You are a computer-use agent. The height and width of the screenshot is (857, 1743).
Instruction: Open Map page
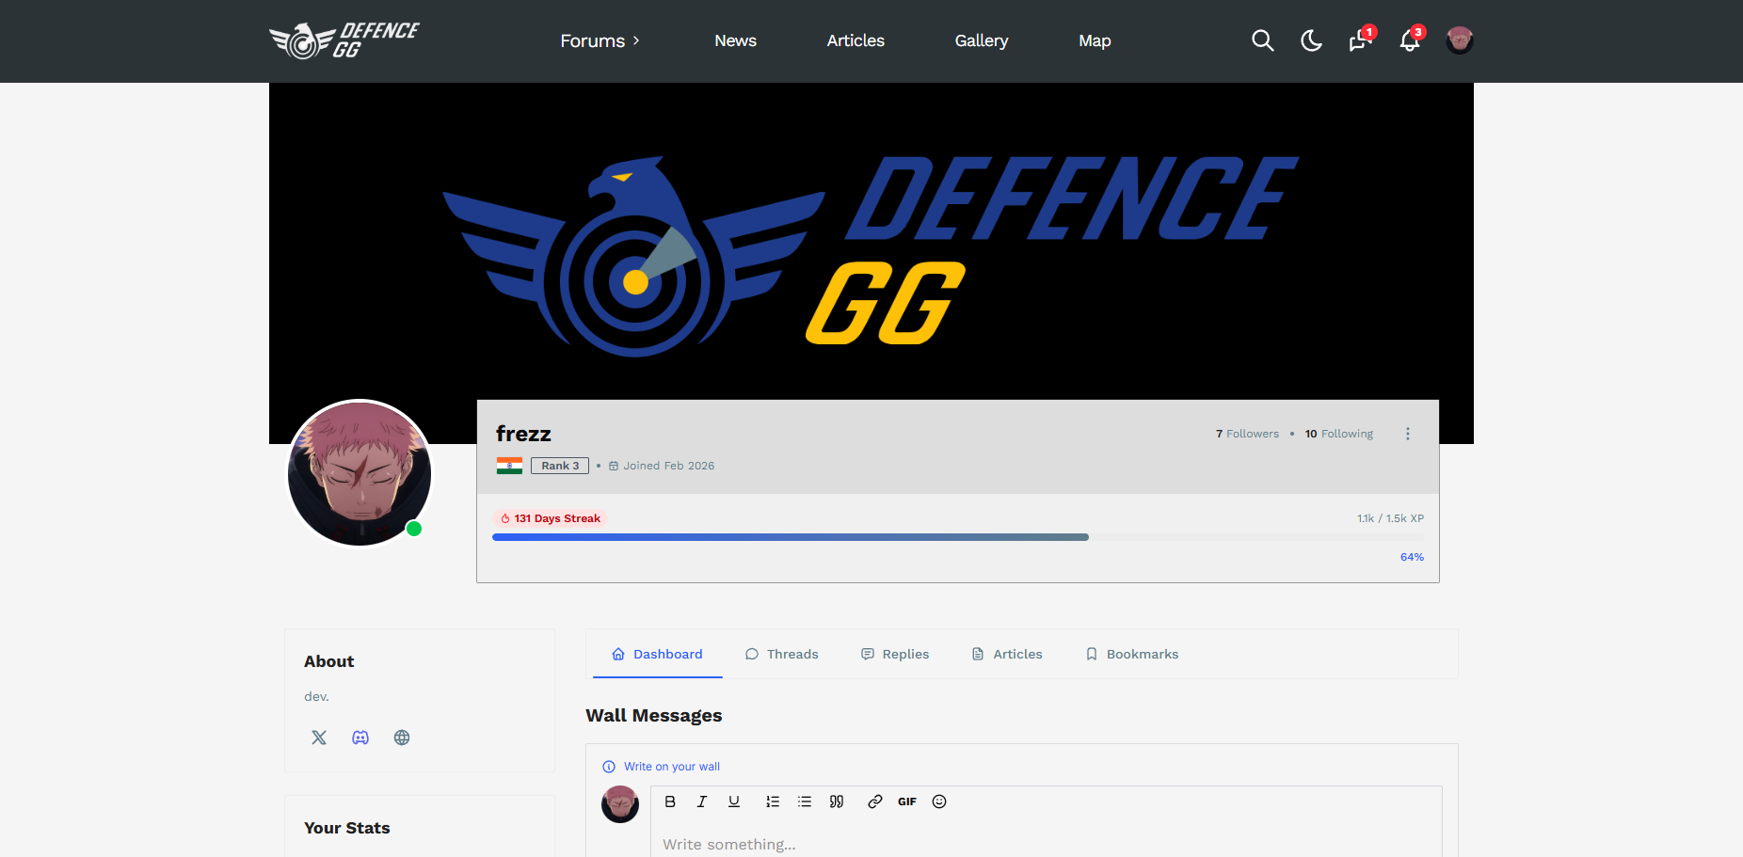pyautogui.click(x=1095, y=40)
